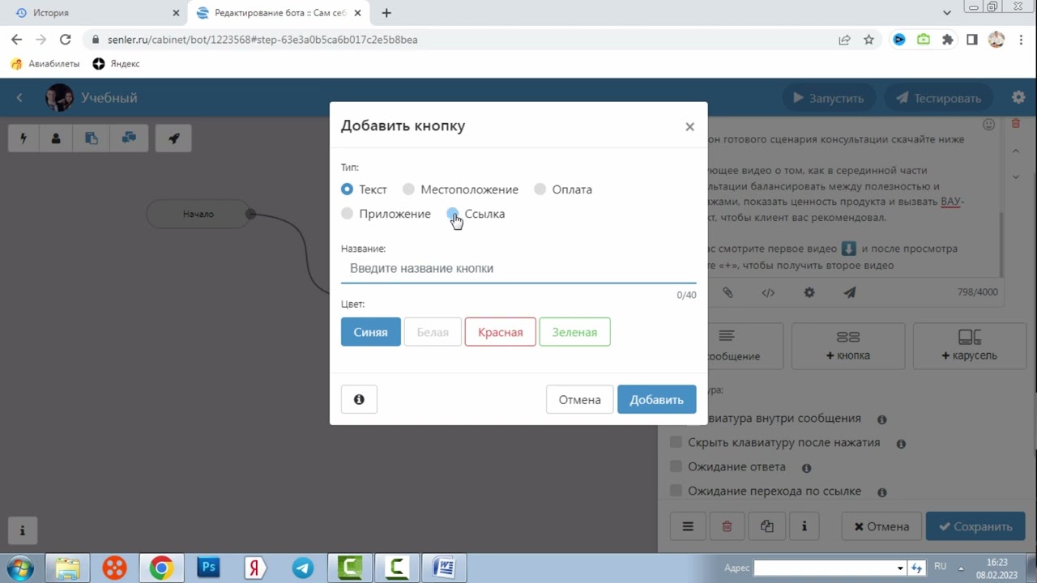Choose the Синяя button color
The width and height of the screenshot is (1037, 583).
[x=370, y=332]
